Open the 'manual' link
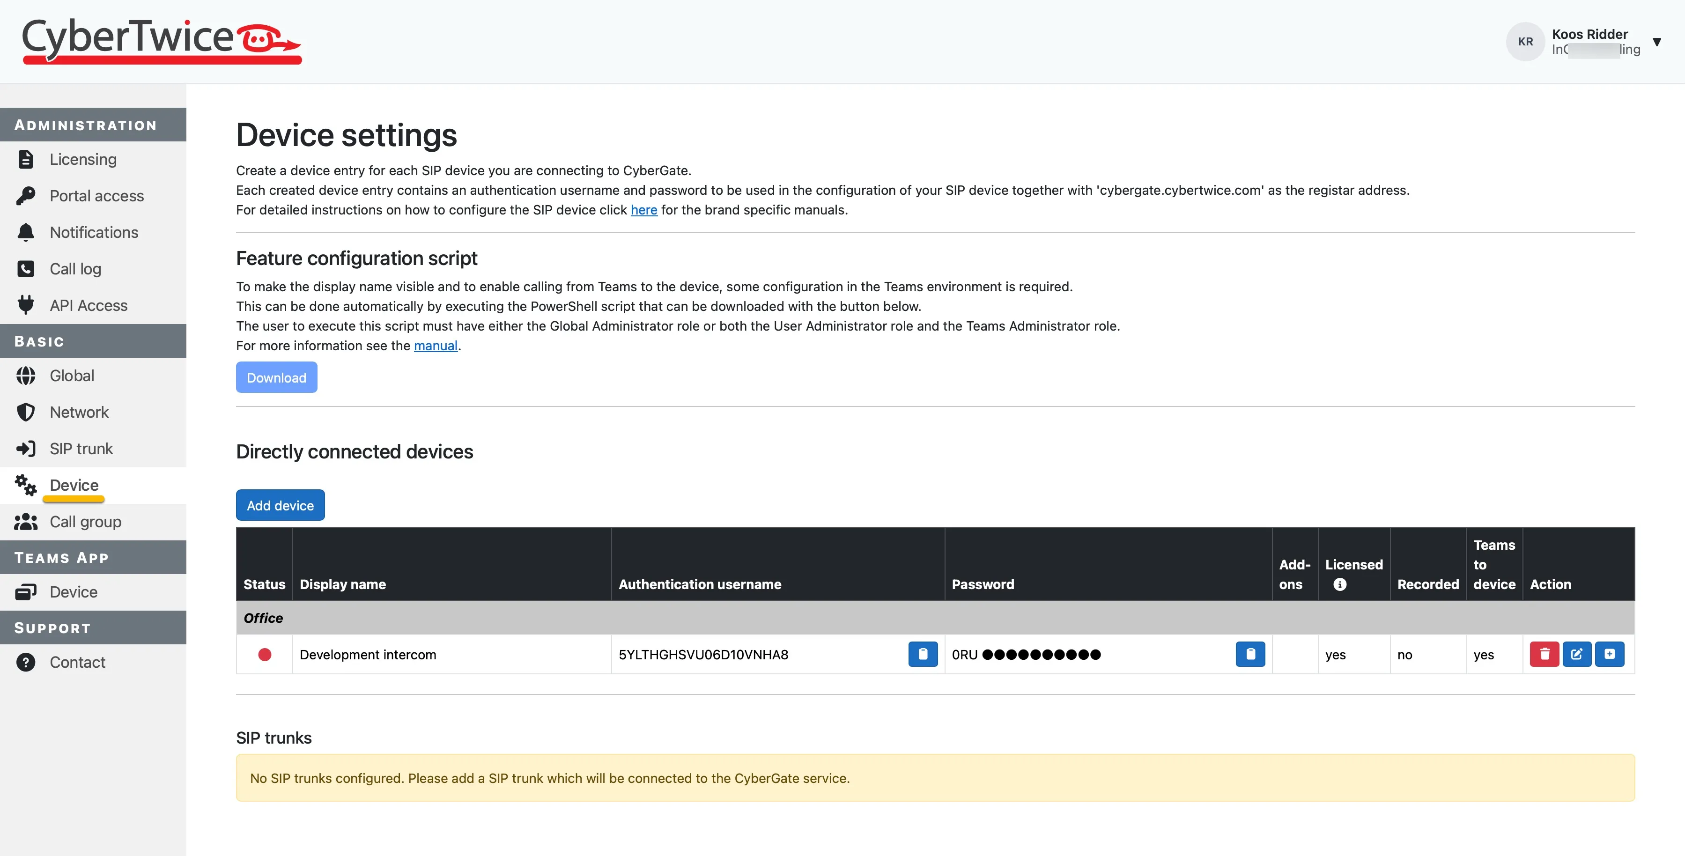1685x856 pixels. click(x=436, y=346)
